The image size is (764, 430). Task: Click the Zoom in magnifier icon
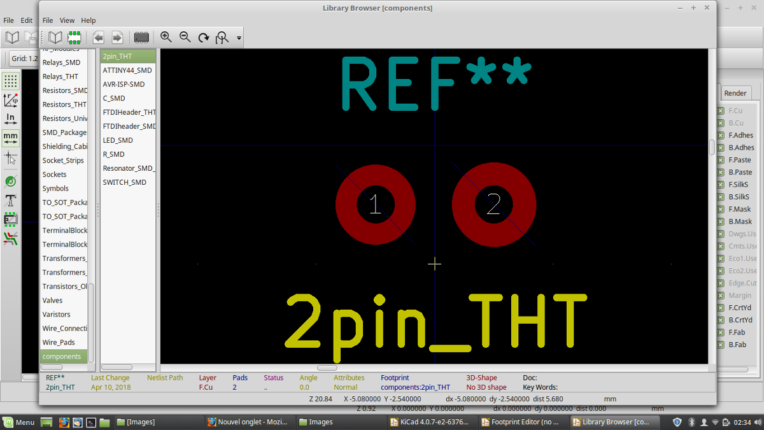(166, 38)
